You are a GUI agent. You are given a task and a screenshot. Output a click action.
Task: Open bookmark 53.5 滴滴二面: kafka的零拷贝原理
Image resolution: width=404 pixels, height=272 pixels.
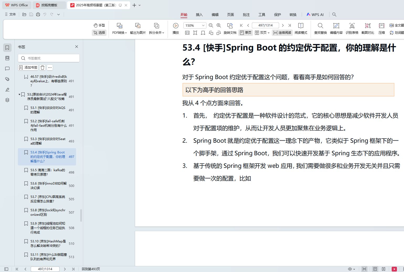[x=47, y=172]
